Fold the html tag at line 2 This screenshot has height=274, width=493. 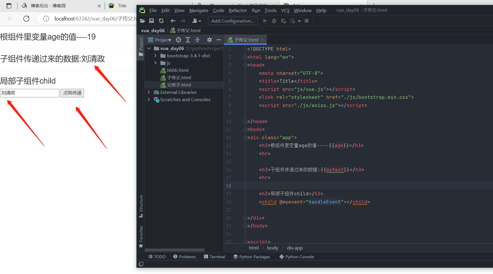(245, 57)
